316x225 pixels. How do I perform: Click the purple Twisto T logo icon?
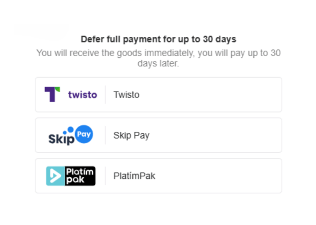[52, 94]
